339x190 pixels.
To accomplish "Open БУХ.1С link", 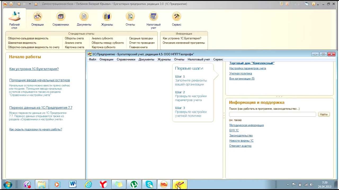I will [x=234, y=130].
